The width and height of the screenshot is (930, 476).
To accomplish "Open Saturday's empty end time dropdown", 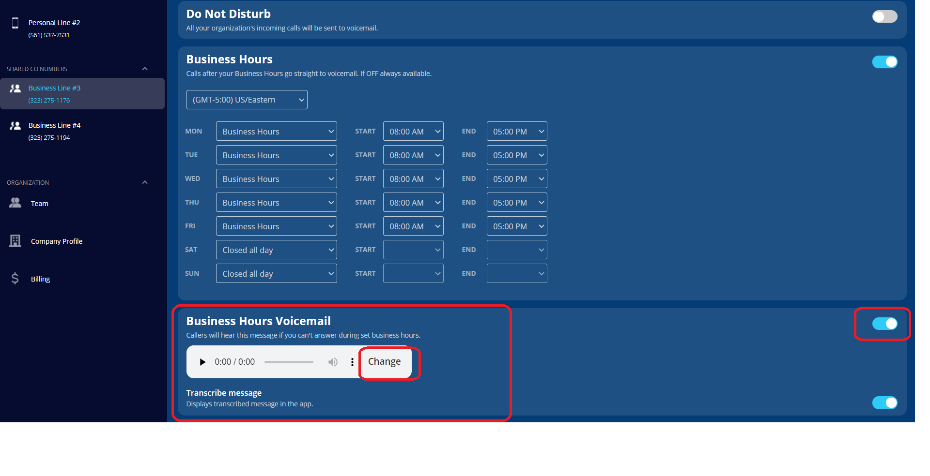I will pyautogui.click(x=517, y=250).
